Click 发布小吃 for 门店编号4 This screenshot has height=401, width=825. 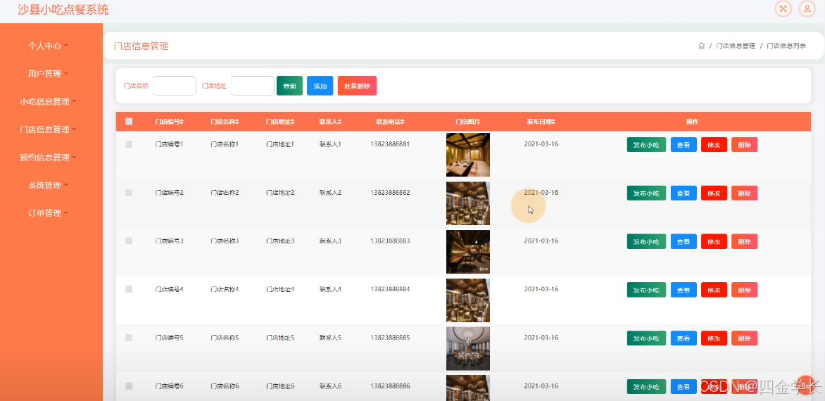coord(646,290)
